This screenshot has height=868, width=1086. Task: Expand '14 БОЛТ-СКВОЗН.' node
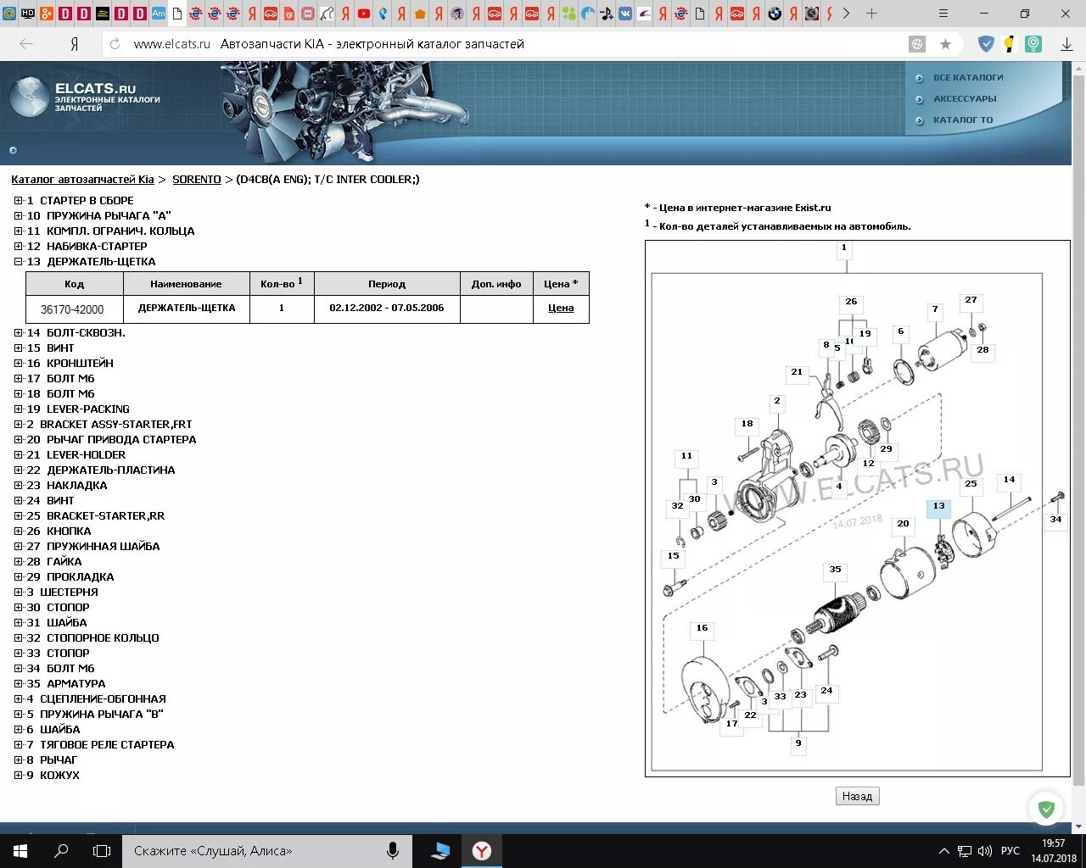tap(19, 333)
